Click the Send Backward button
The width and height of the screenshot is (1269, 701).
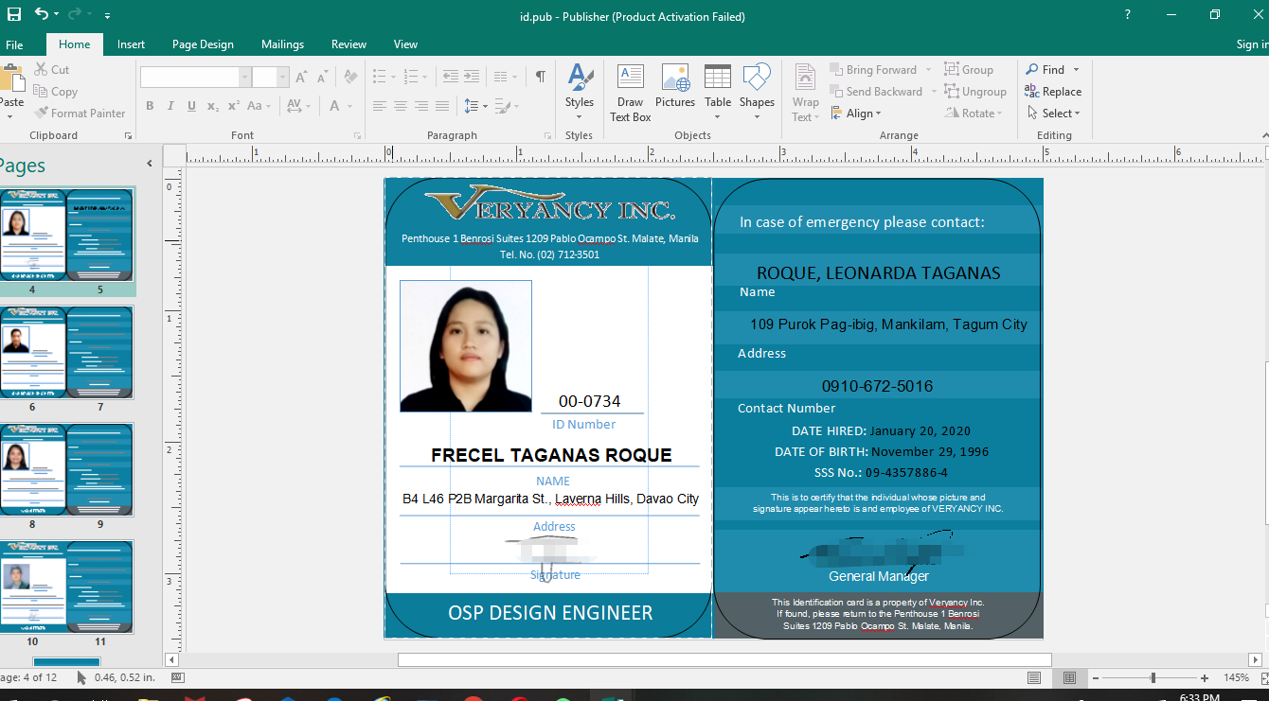click(x=876, y=92)
